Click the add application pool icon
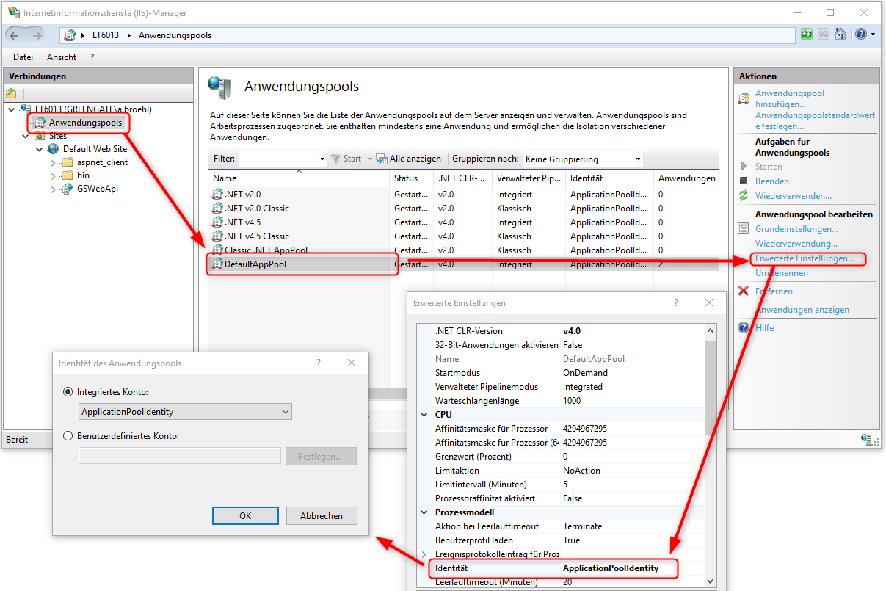This screenshot has width=886, height=591. (744, 98)
